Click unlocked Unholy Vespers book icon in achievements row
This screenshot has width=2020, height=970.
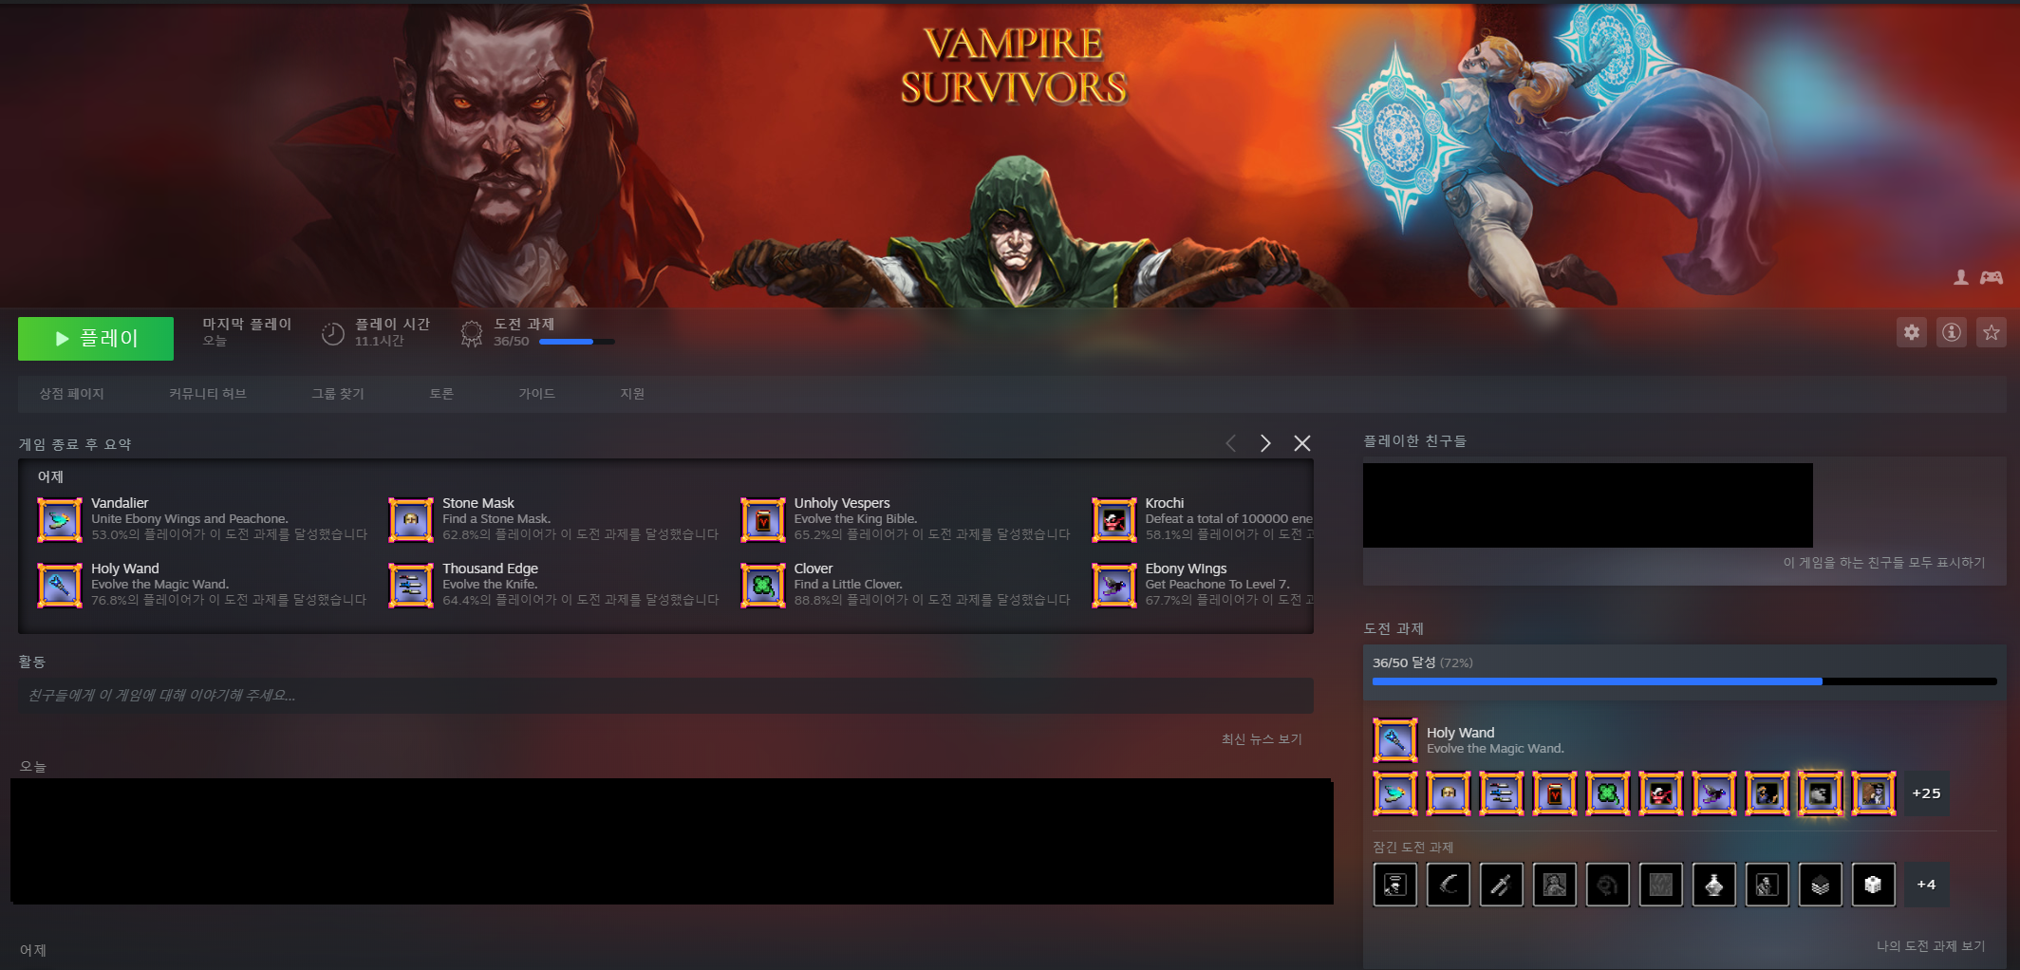point(1555,793)
